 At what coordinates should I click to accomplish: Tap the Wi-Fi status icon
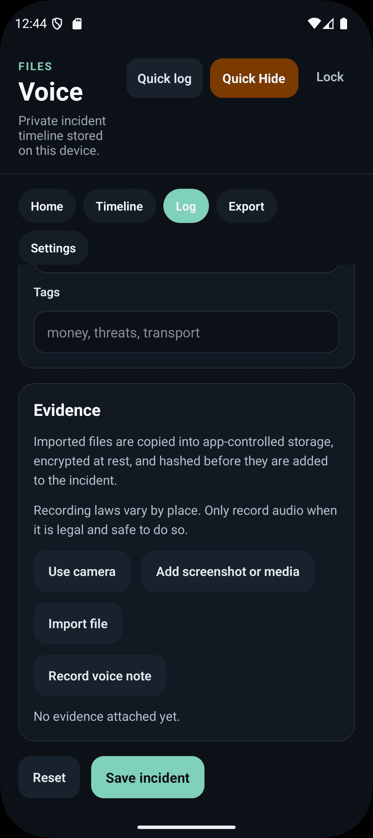tap(315, 23)
